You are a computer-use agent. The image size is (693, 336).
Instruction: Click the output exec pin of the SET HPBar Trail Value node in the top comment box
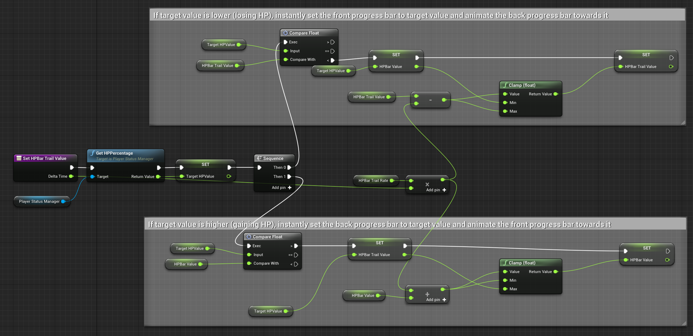pyautogui.click(x=672, y=57)
